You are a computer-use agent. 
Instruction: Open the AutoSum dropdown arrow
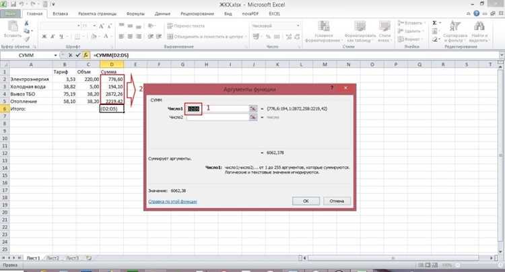pos(440,23)
